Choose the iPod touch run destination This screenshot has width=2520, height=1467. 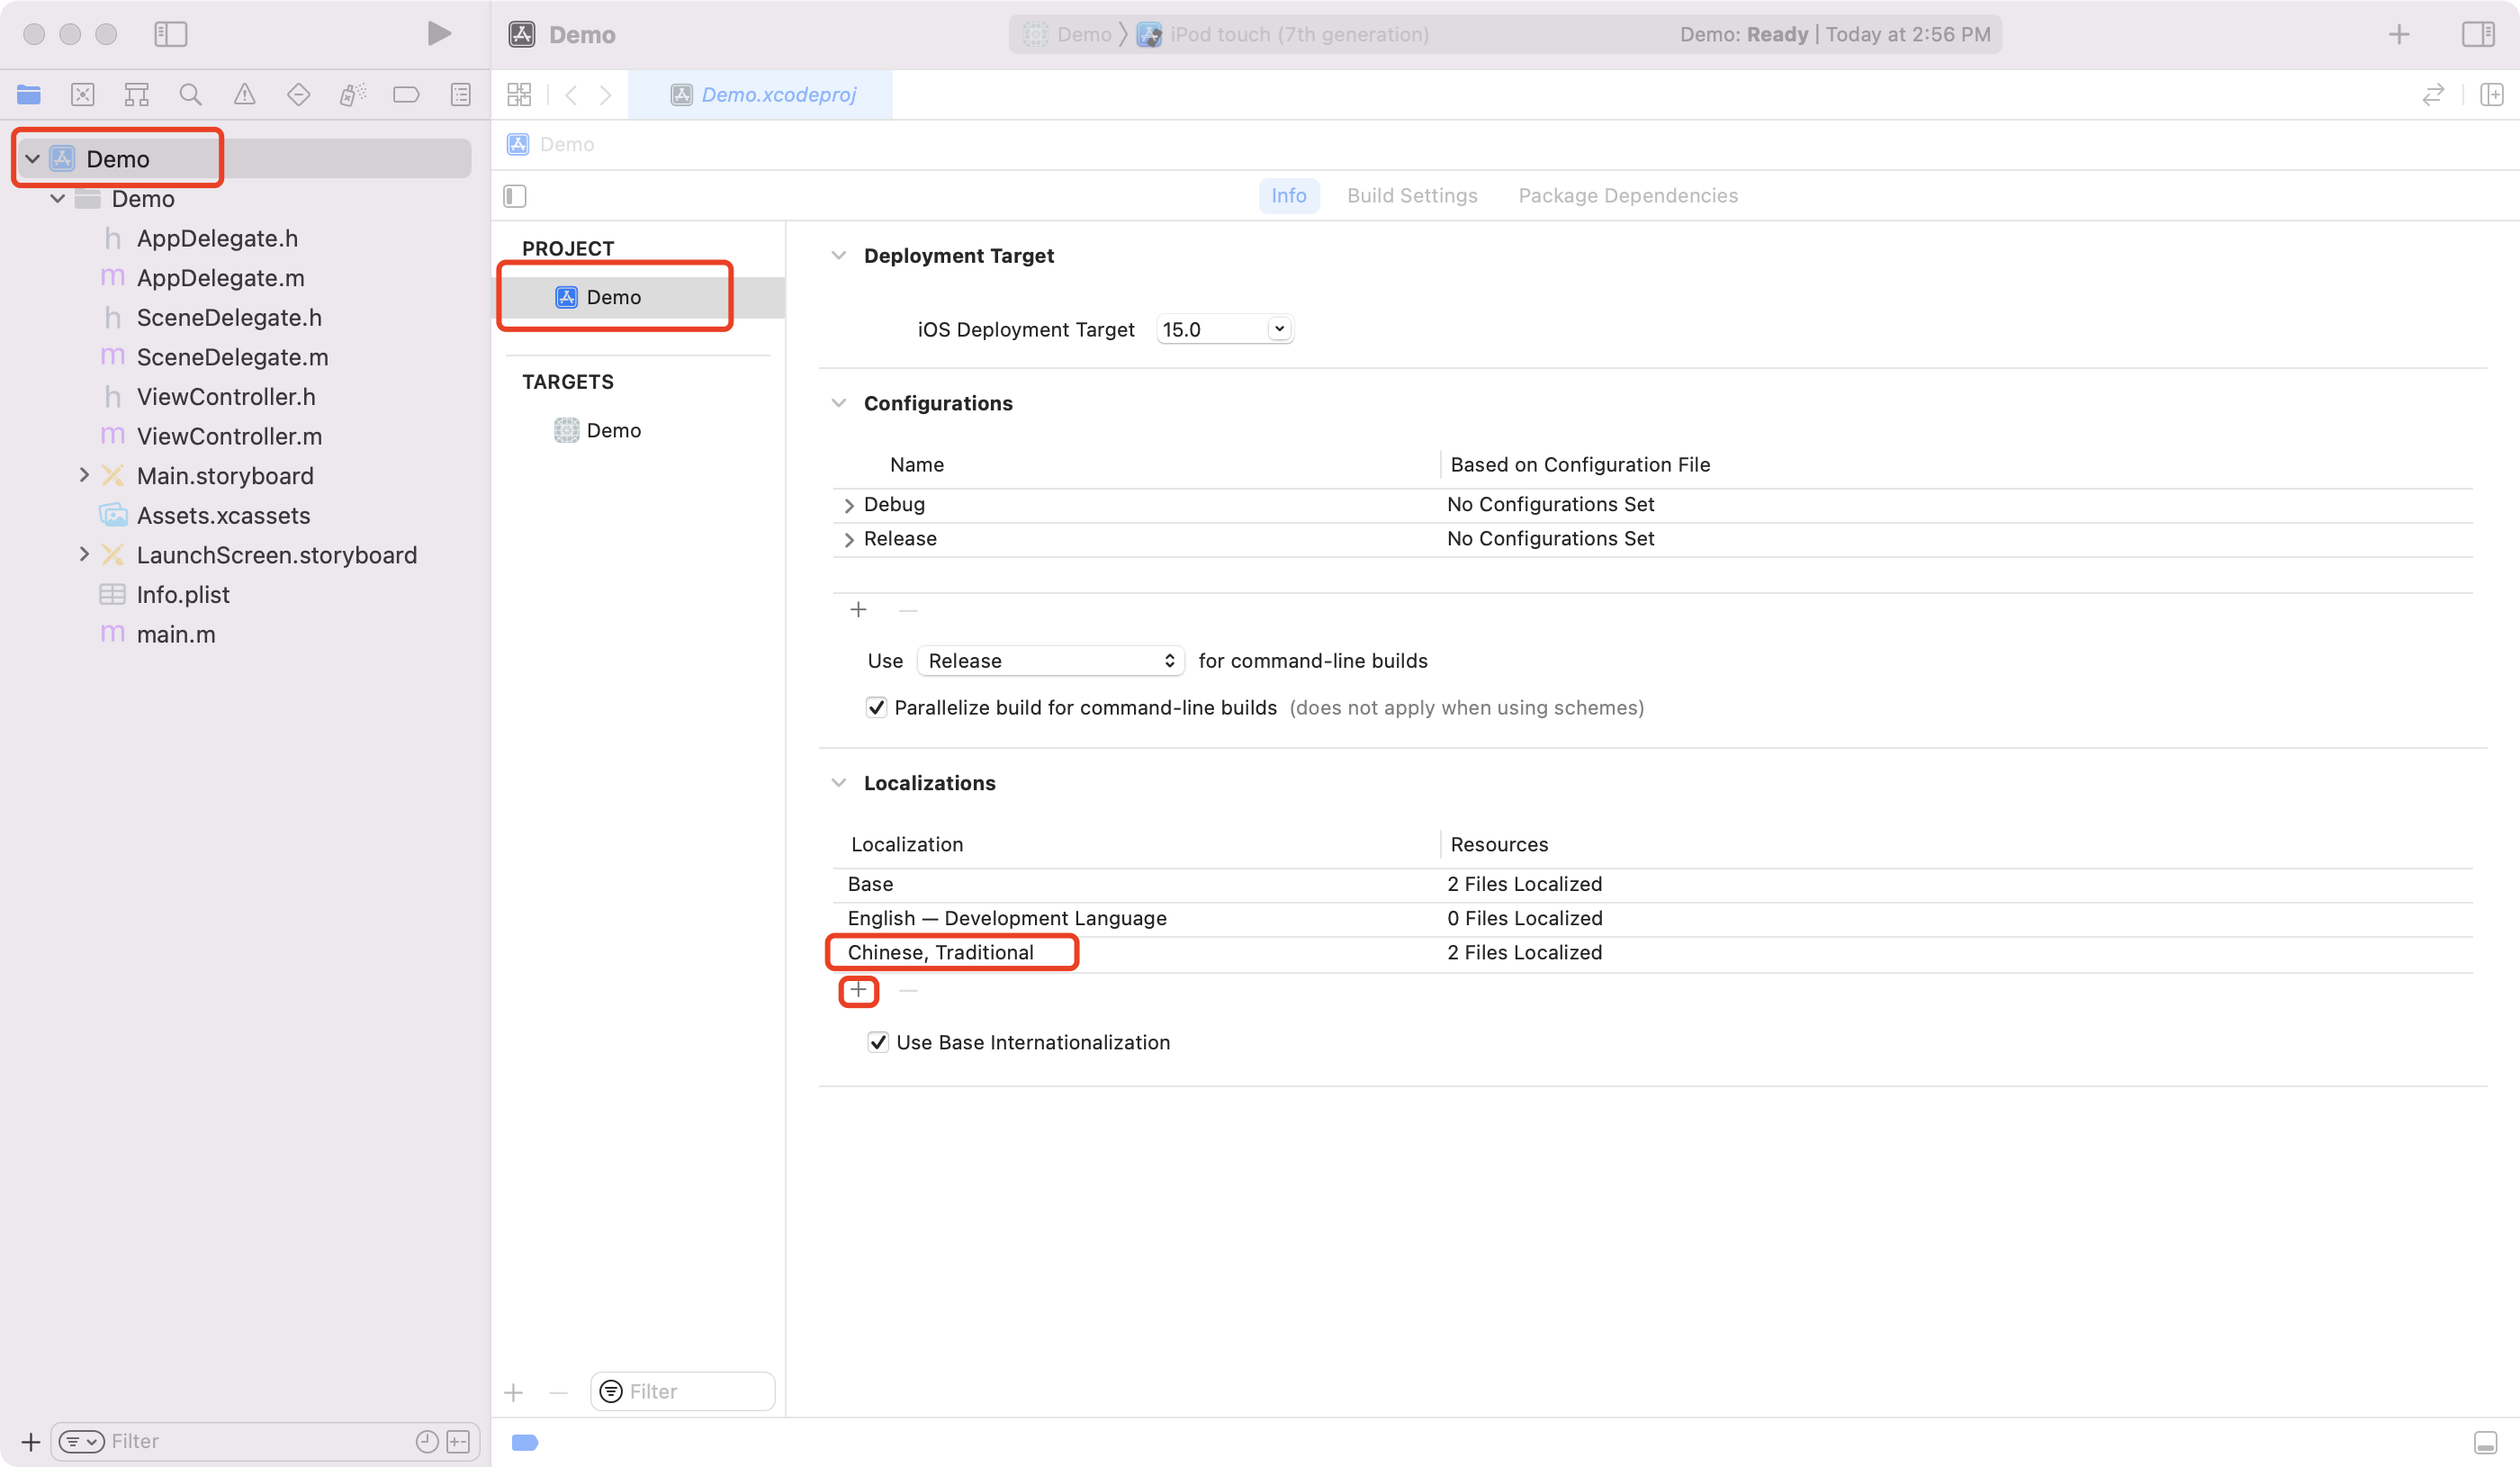tap(1283, 34)
